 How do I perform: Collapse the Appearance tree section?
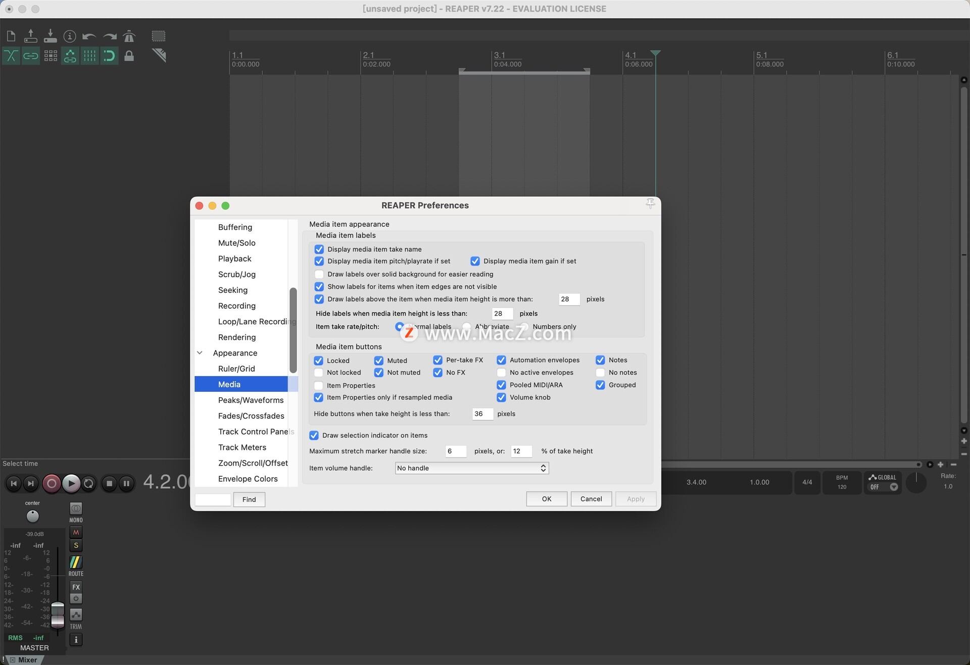point(200,353)
